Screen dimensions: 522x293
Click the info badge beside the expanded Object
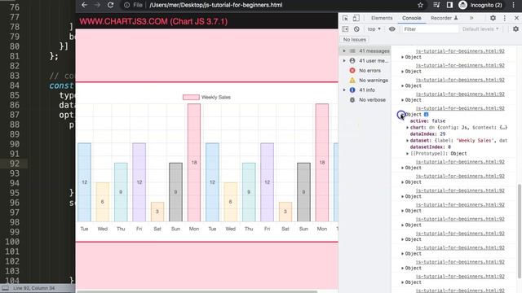426,114
